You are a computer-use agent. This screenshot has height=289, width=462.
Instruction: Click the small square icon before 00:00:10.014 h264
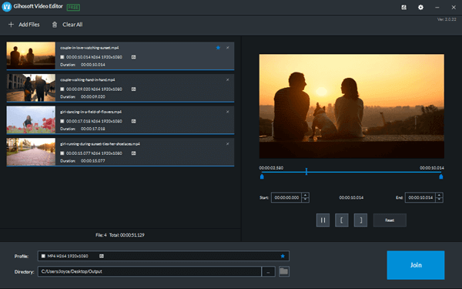click(x=62, y=57)
